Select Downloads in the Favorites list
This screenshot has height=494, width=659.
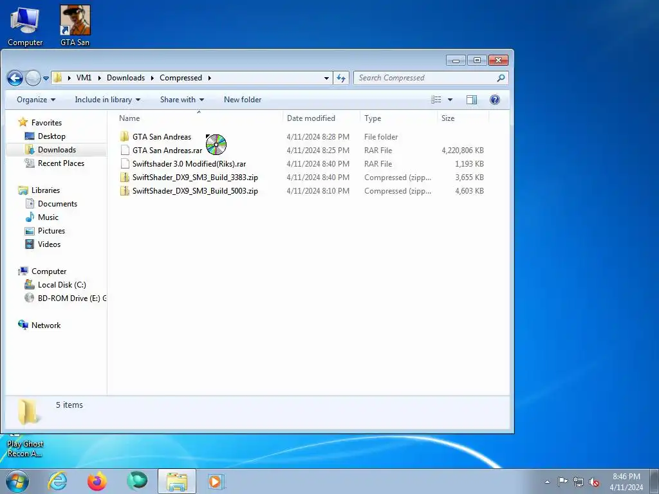click(57, 149)
